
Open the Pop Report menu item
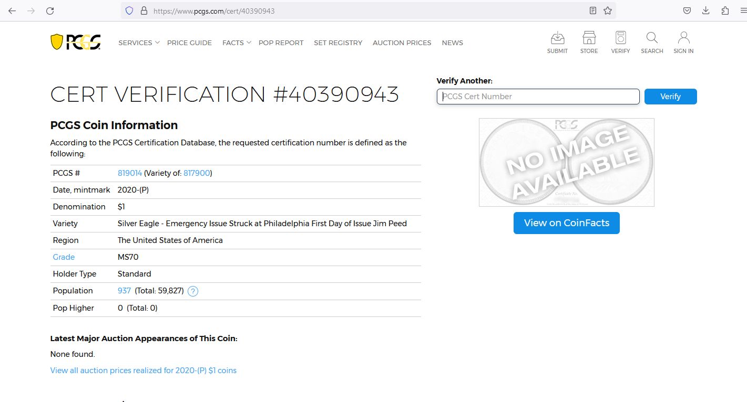click(281, 43)
